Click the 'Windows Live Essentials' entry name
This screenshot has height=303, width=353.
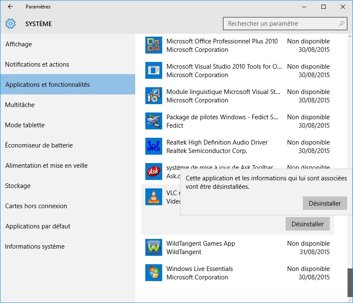click(200, 269)
